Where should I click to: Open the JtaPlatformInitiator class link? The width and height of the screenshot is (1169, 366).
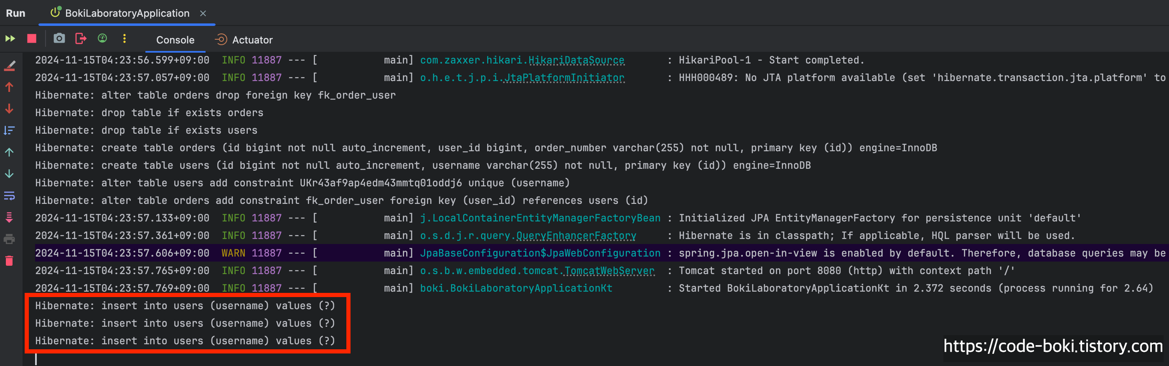(564, 78)
